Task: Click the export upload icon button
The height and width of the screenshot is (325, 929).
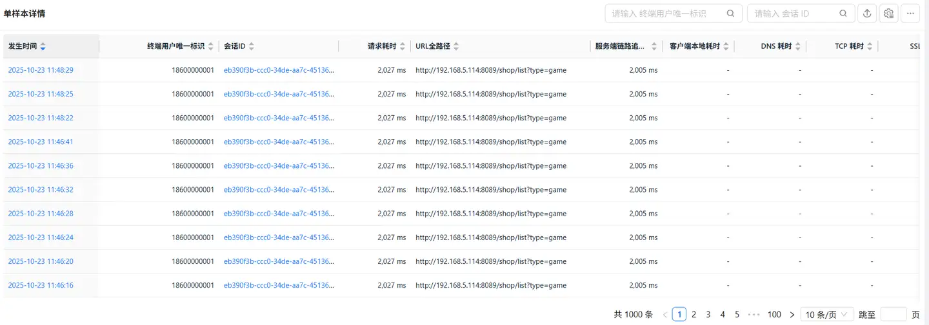Action: click(x=867, y=14)
